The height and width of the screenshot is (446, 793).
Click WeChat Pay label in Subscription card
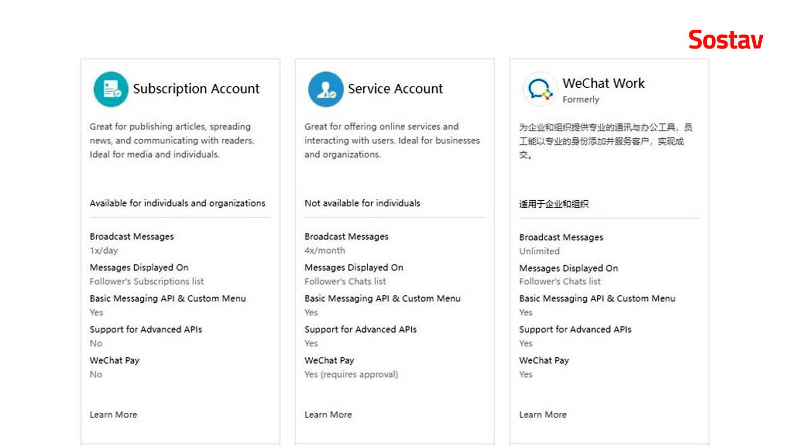[114, 360]
